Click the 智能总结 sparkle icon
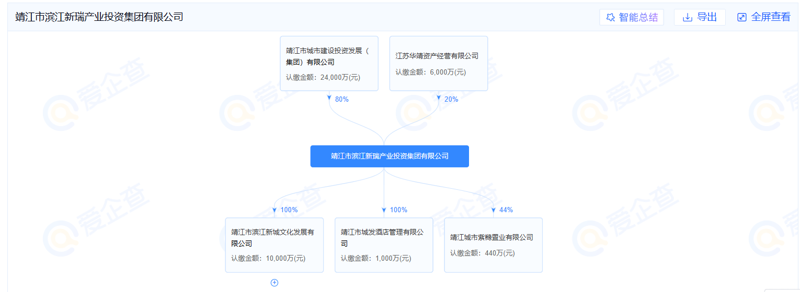Screen dimensions: 800x292 tap(610, 17)
